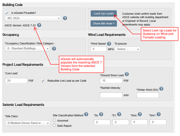Click the Ss help icon
The height and width of the screenshot is (136, 180).
pos(101,114)
